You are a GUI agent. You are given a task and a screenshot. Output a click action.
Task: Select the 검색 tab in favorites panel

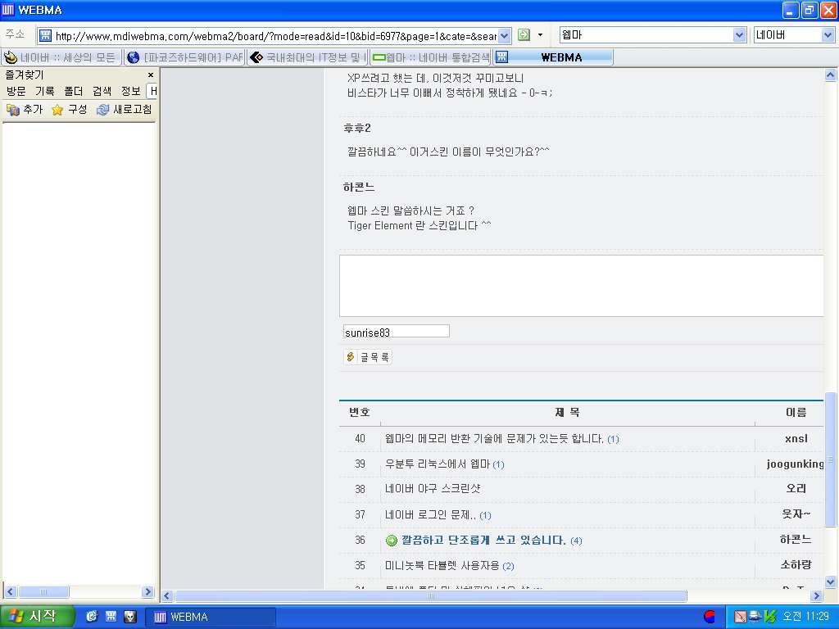click(102, 91)
